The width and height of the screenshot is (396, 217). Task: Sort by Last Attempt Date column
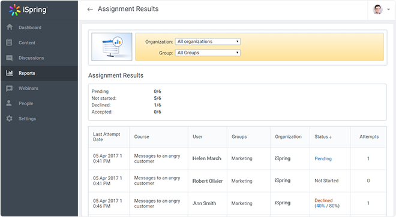coord(106,137)
